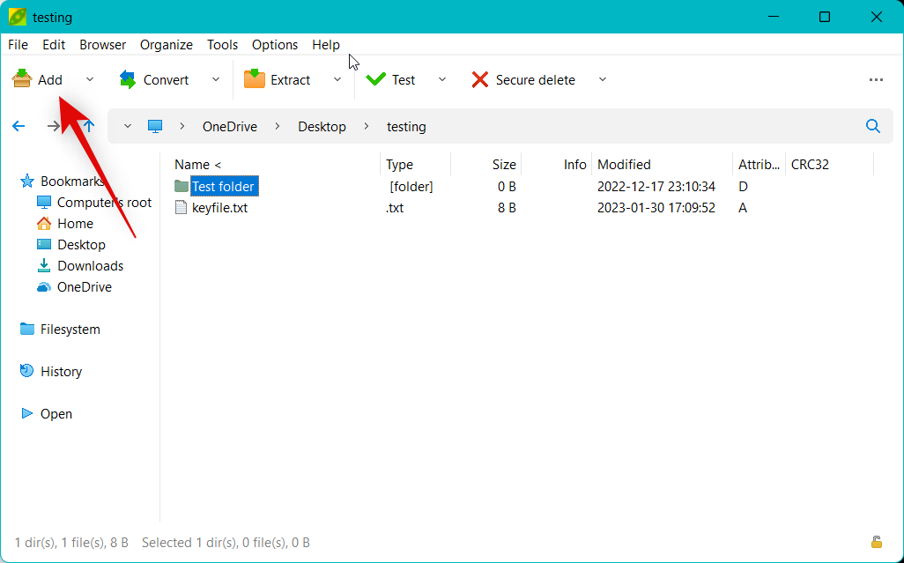Open the Add dropdown arrow
Image resolution: width=904 pixels, height=563 pixels.
[x=90, y=79]
